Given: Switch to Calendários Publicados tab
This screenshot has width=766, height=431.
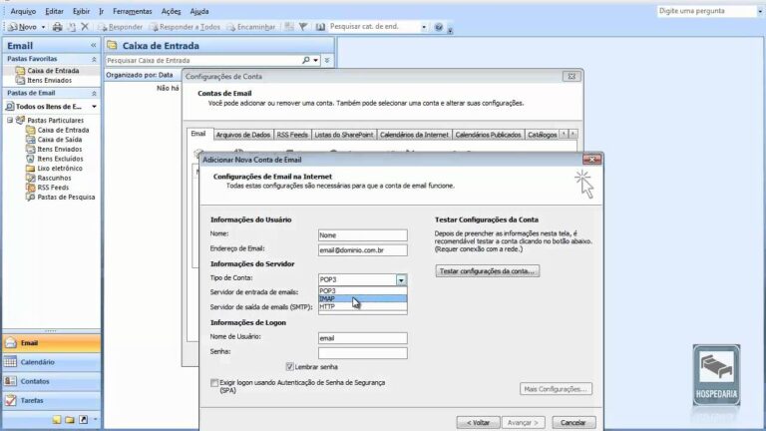Looking at the screenshot, I should click(x=488, y=135).
